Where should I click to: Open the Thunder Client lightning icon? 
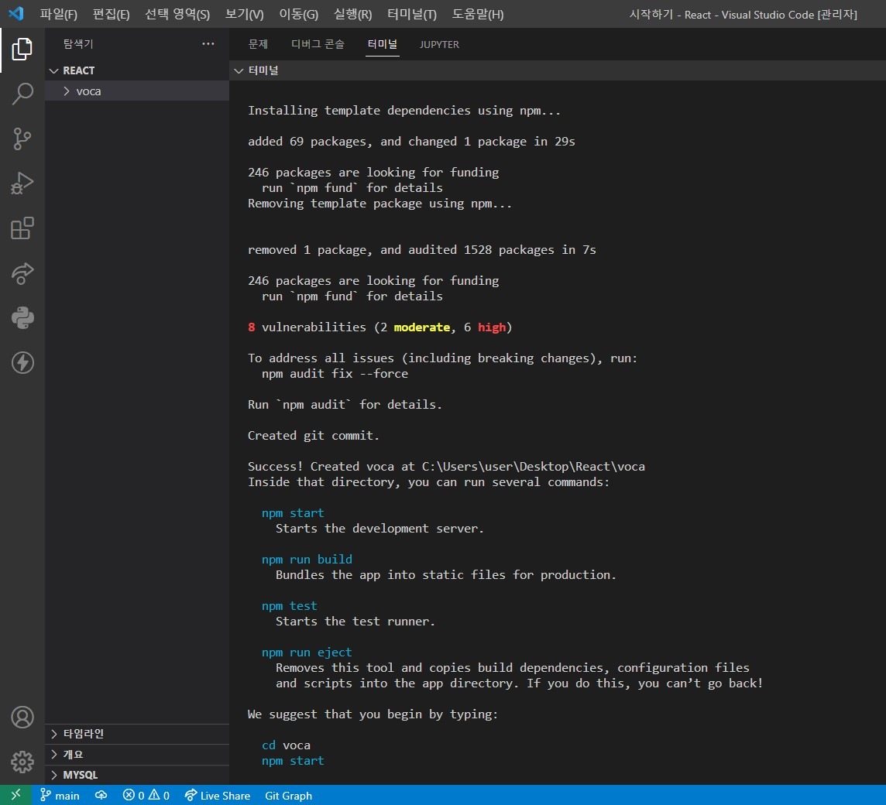[22, 363]
